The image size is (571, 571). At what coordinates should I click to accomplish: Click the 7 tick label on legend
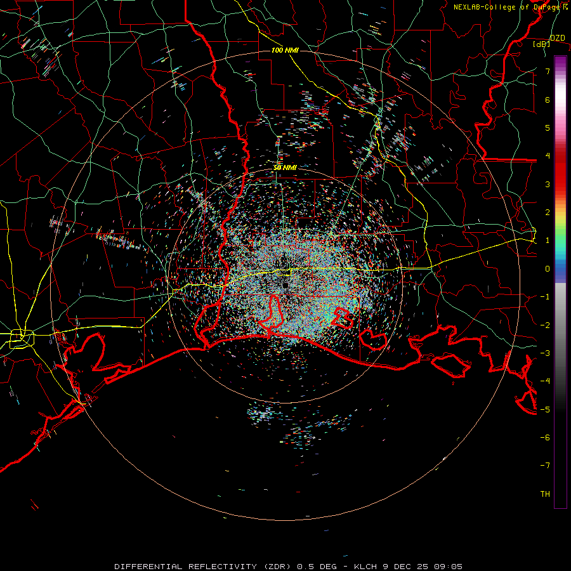tap(548, 71)
